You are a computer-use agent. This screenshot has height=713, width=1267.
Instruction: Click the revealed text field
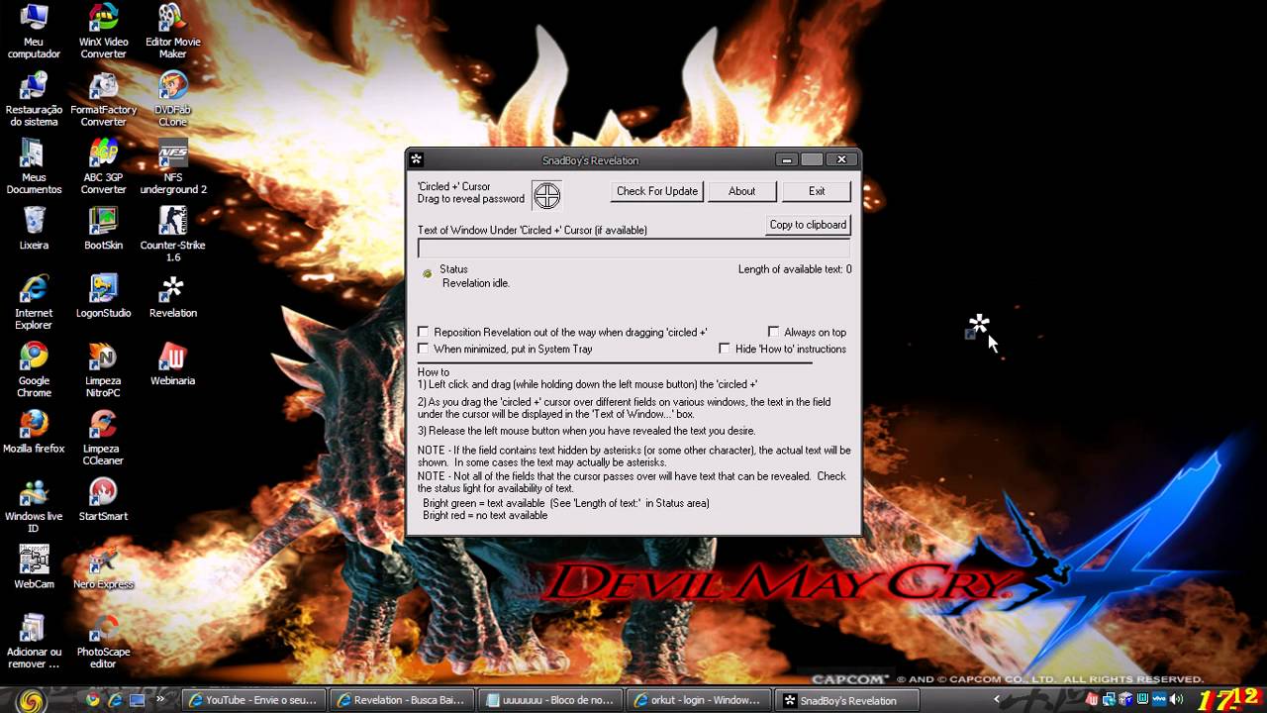pyautogui.click(x=633, y=249)
